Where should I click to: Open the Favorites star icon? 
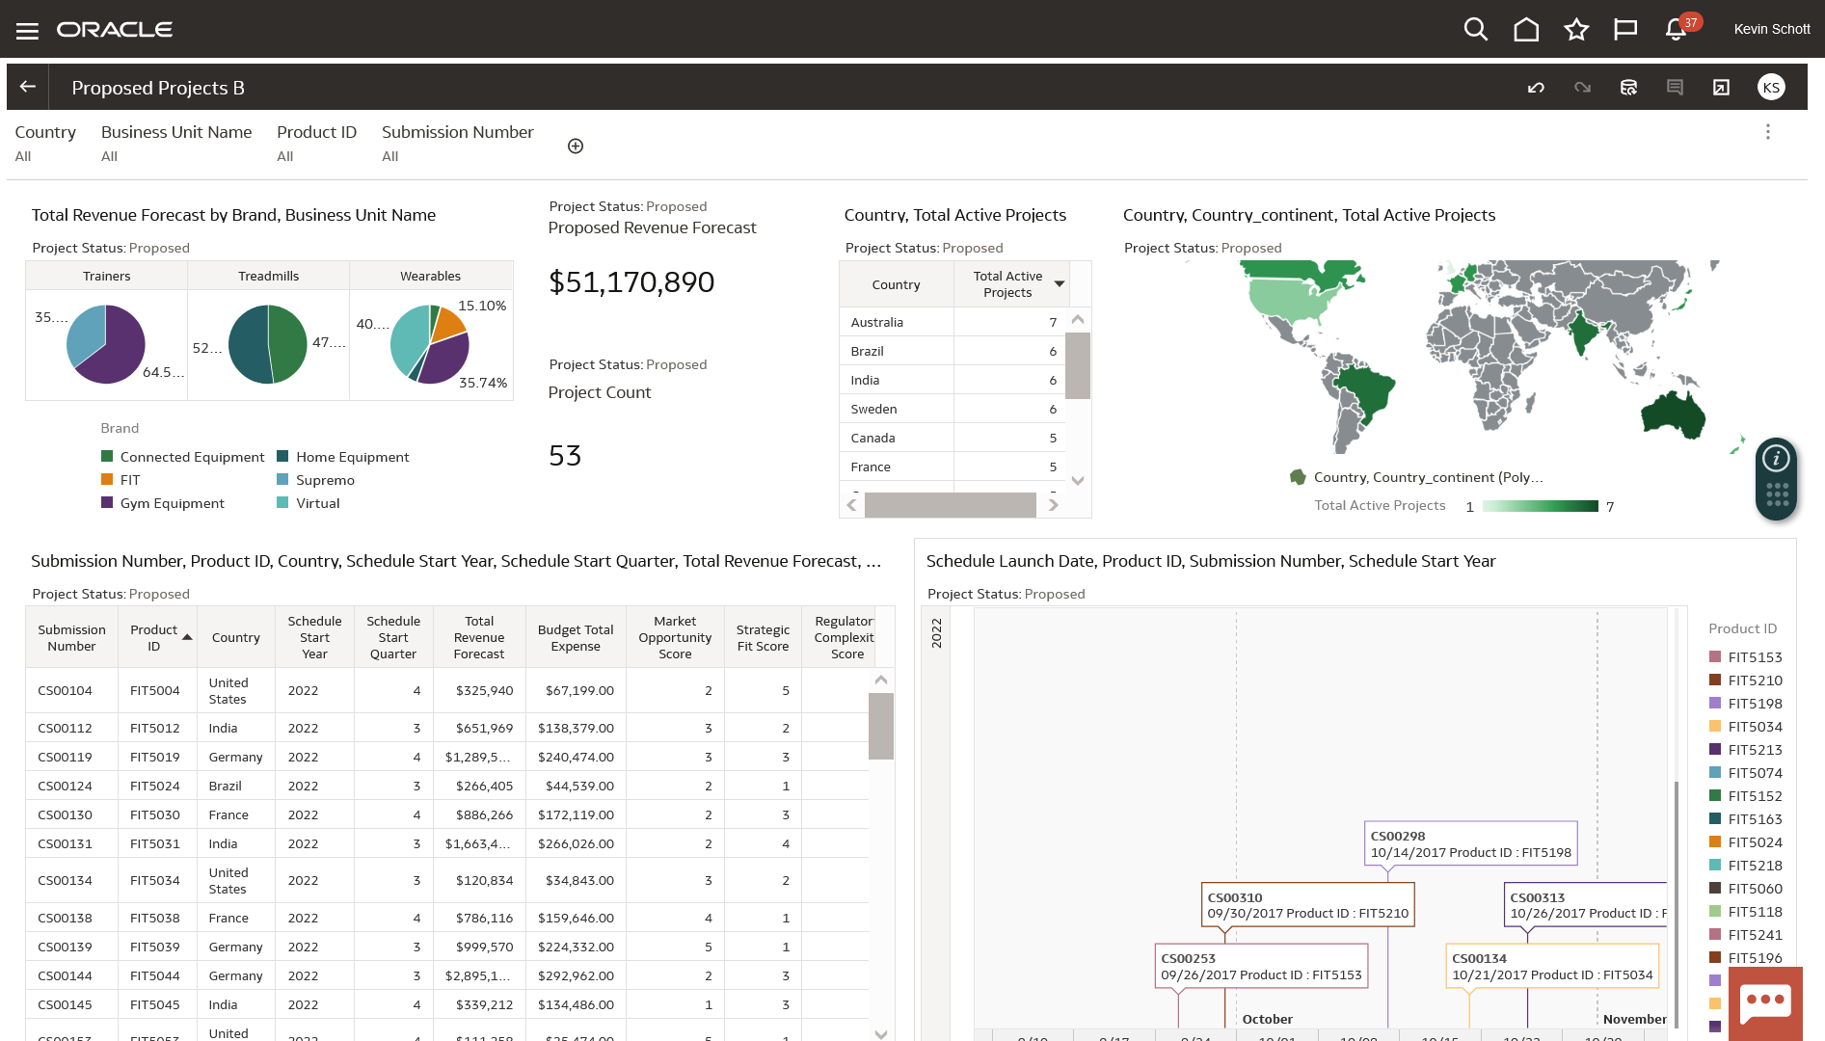click(x=1576, y=30)
